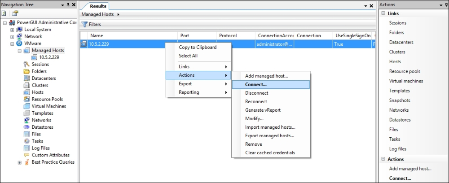
Task: Click the Filters funnel icon
Action: click(x=84, y=24)
